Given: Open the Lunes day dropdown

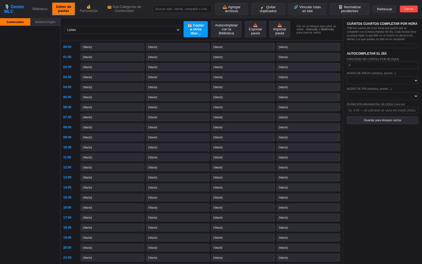Looking at the screenshot, I should 122,30.
